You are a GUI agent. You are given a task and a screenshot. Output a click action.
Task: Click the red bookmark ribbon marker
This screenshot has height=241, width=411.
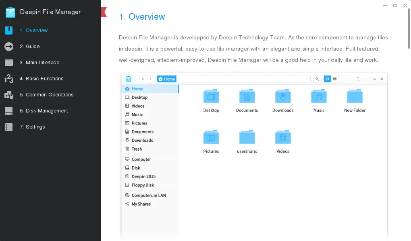tap(104, 12)
